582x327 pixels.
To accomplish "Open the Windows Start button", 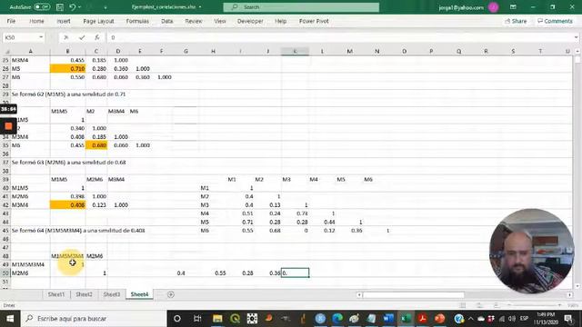I will tap(10, 319).
